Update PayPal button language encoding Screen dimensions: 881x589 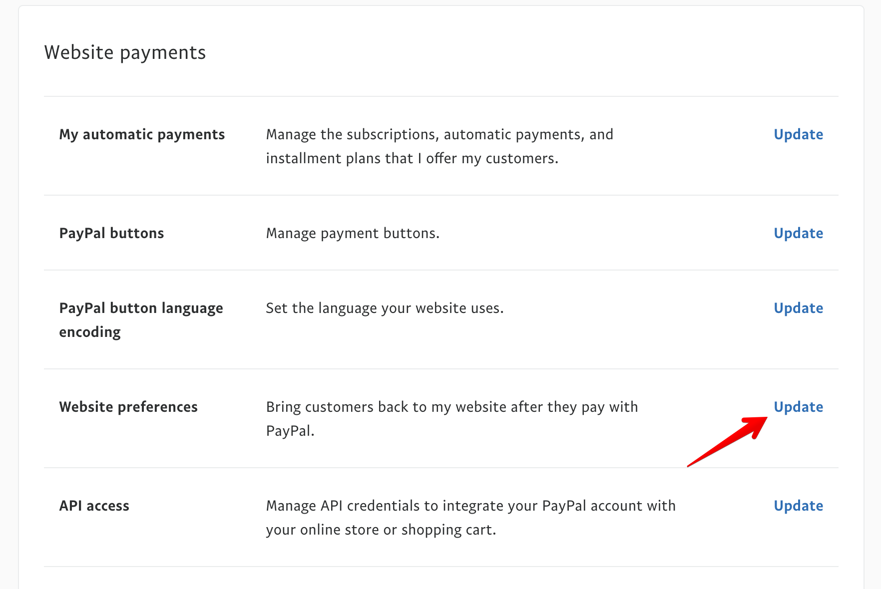798,308
